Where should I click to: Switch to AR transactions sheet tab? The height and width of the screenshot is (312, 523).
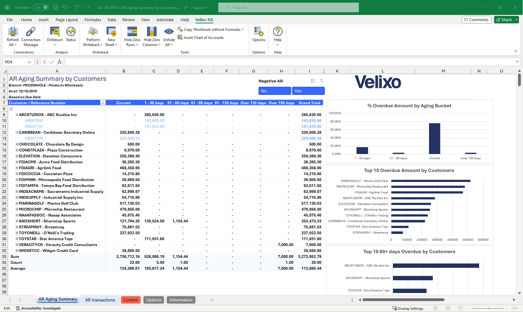click(100, 300)
